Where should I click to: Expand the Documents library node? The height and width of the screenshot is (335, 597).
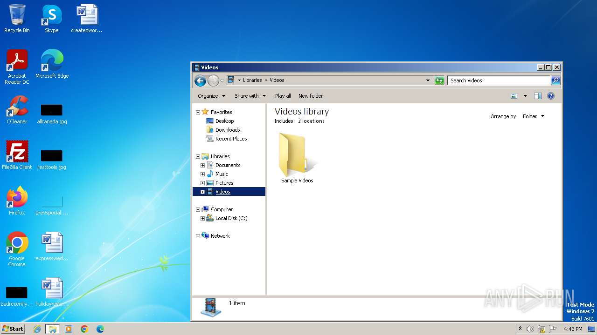(x=202, y=165)
